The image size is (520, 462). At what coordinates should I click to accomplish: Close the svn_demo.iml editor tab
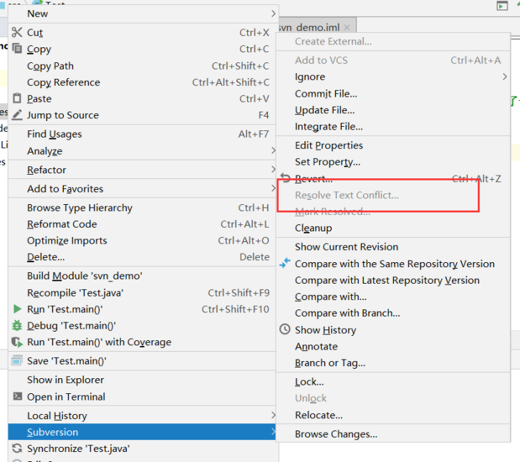347,27
